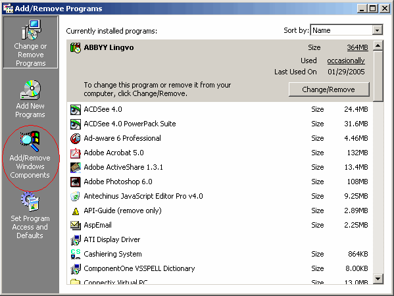Click the ACDSee 4.0 PowerPack Suite icon

coord(76,124)
